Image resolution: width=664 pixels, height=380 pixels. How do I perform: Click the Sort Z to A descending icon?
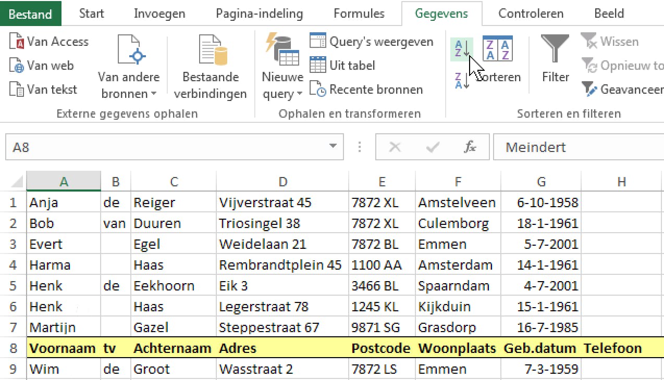(x=460, y=81)
